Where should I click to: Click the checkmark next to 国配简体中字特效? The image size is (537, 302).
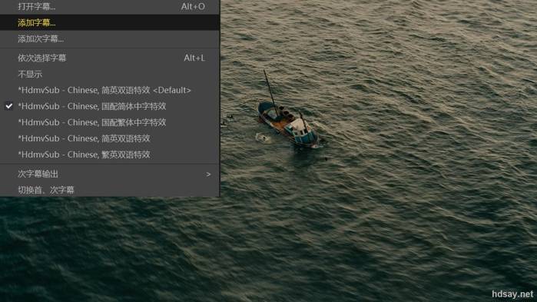(9, 106)
